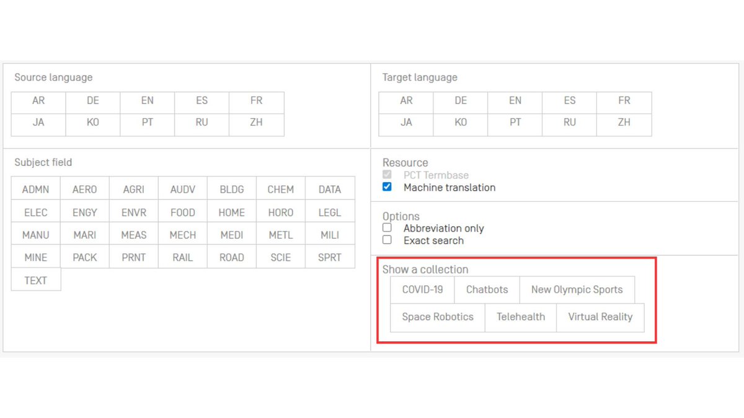Filter by ENGY subject field
This screenshot has width=744, height=418.
pos(84,212)
